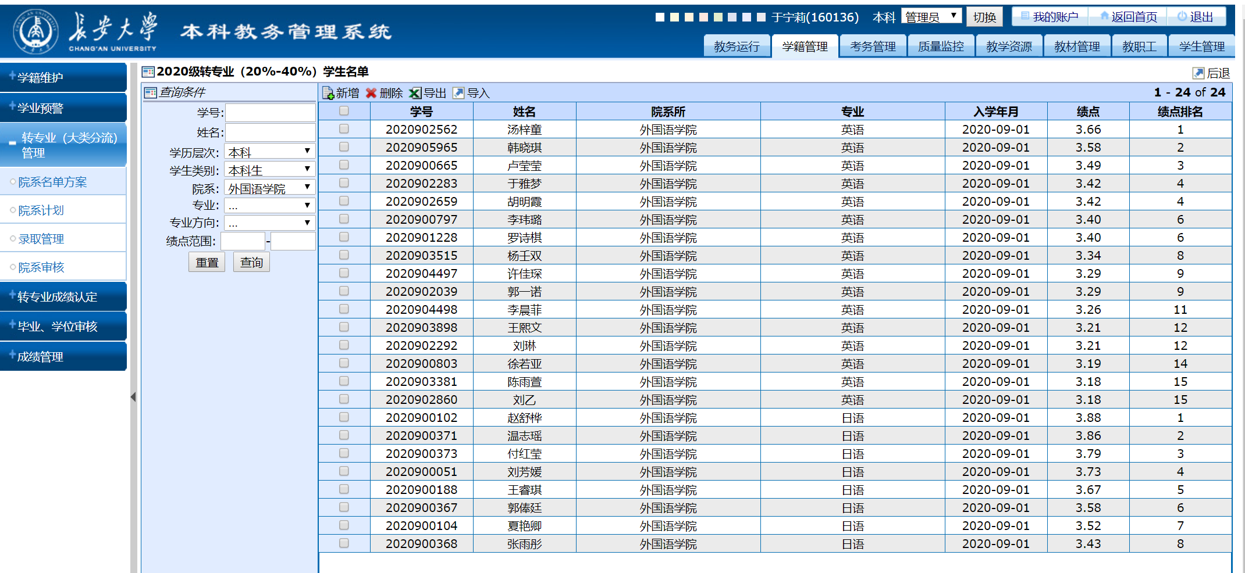The height and width of the screenshot is (573, 1245).
Task: Check the box for student 汤梓童
Action: click(344, 129)
